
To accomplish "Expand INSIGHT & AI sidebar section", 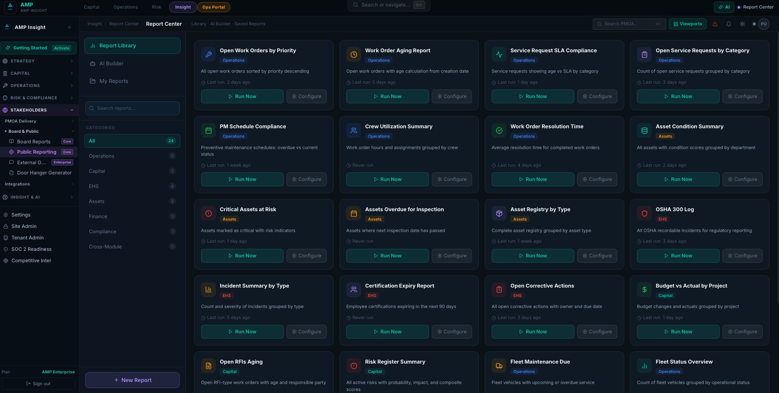I will [38, 197].
